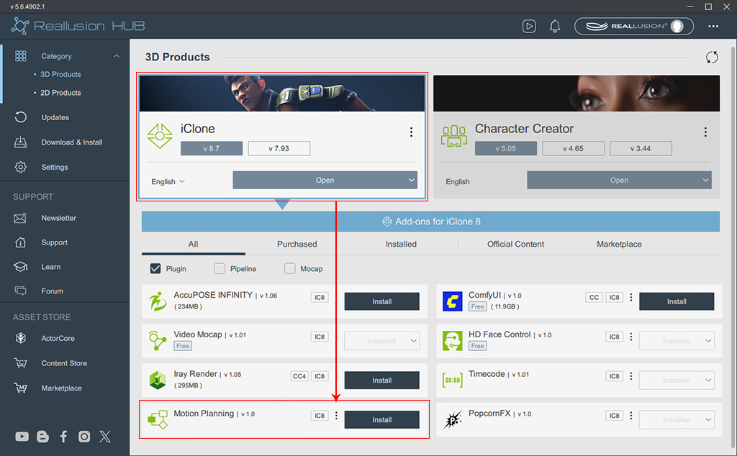737x456 pixels.
Task: Select Character Creator version v 4.65
Action: tap(574, 148)
